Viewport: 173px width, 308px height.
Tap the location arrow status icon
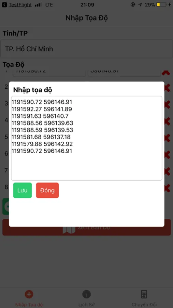point(140,4)
